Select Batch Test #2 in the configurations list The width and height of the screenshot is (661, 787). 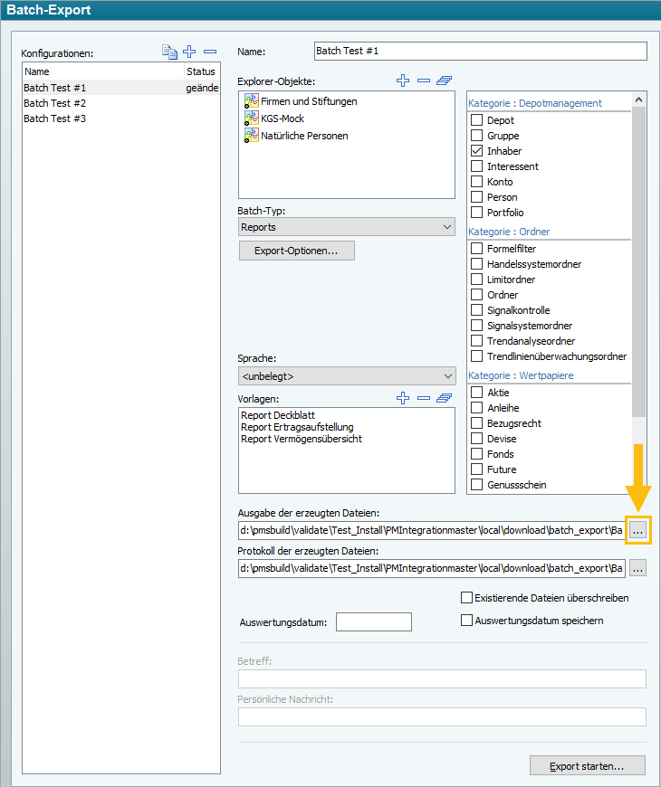click(54, 103)
